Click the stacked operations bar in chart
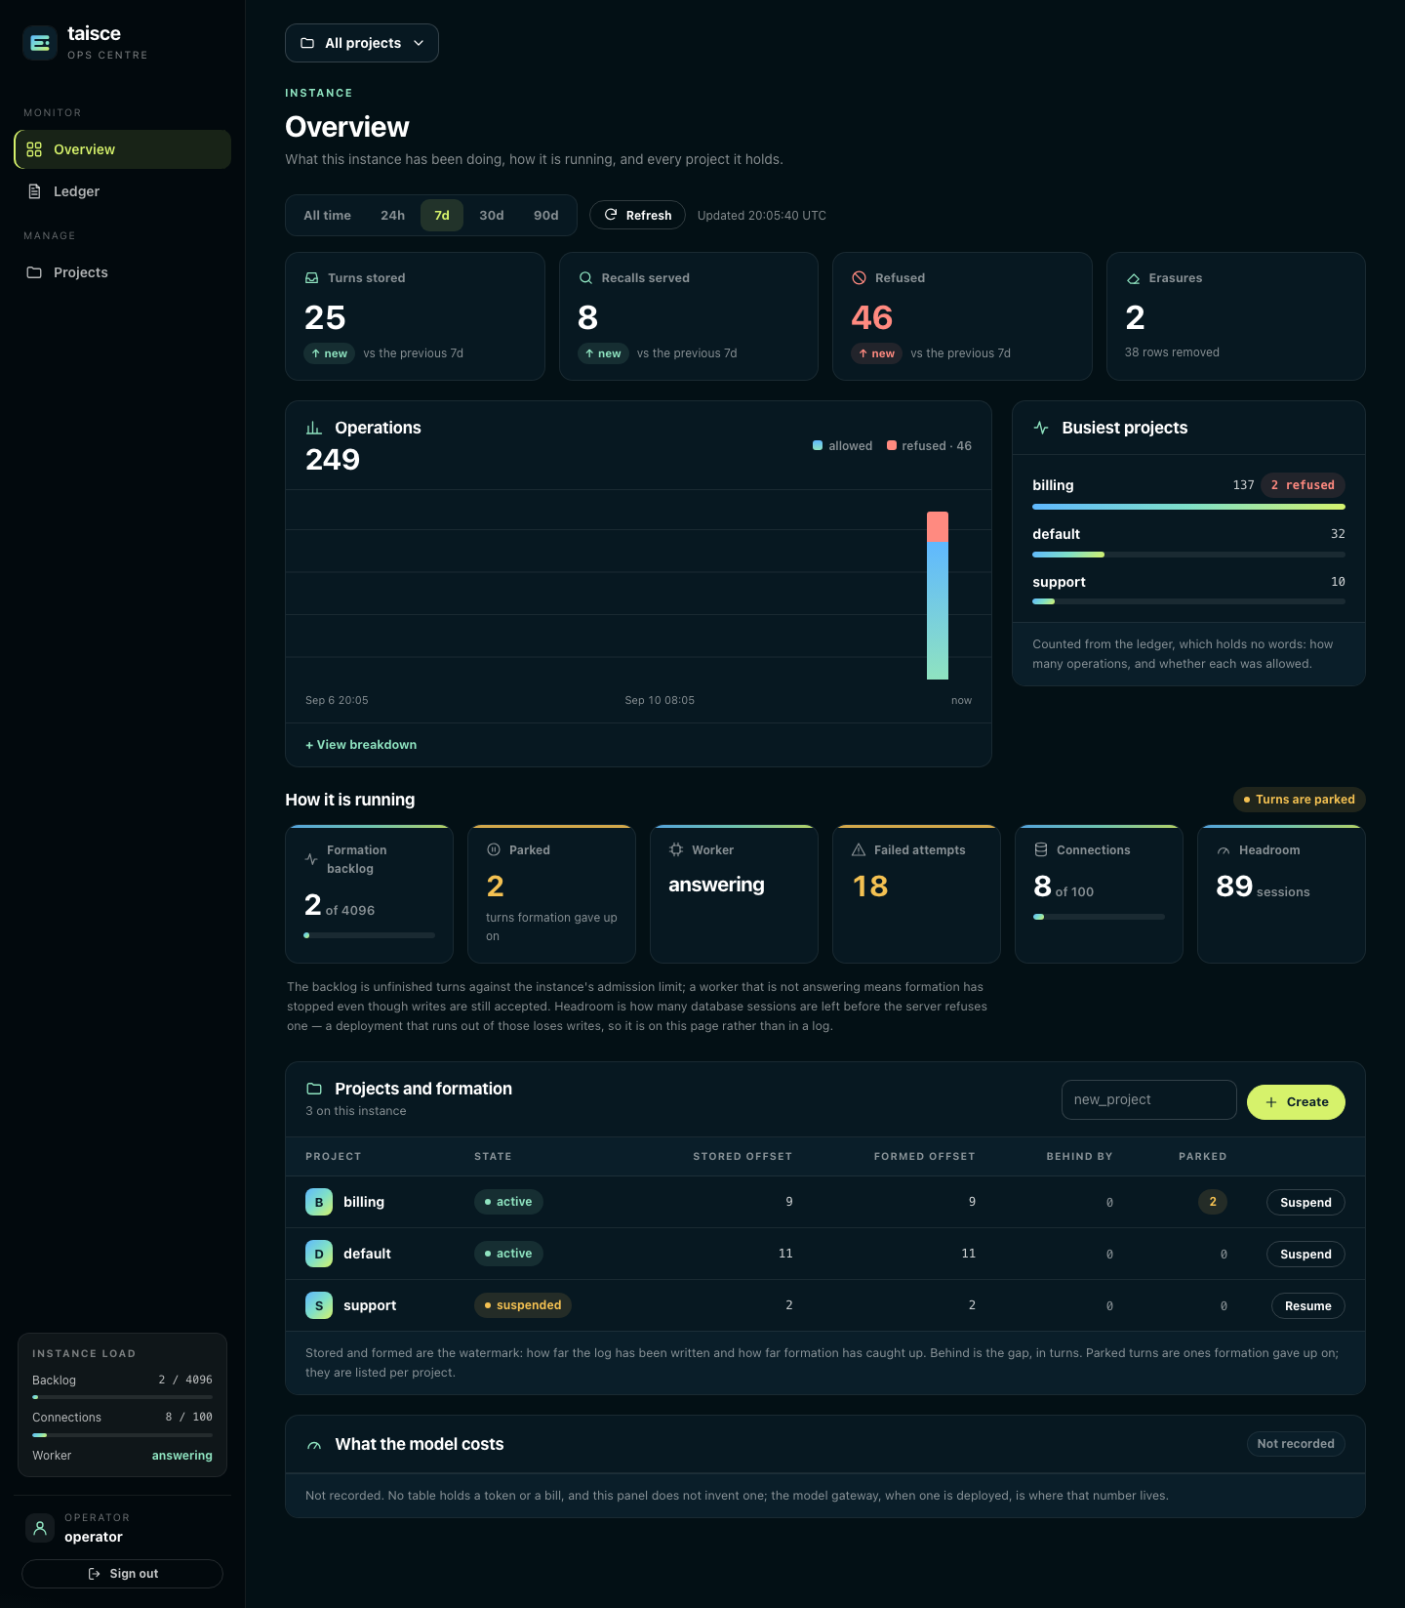 coord(938,596)
